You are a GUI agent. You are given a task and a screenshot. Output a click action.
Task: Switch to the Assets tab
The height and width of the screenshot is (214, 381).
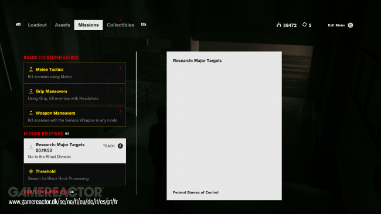(62, 25)
